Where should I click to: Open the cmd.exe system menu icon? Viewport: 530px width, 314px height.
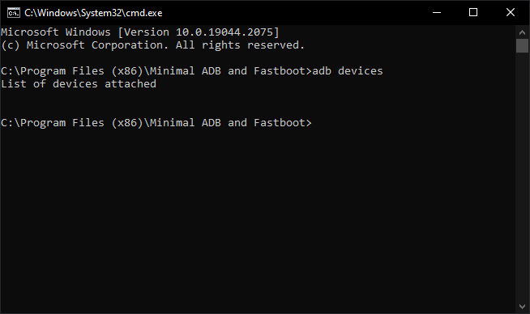(x=14, y=13)
